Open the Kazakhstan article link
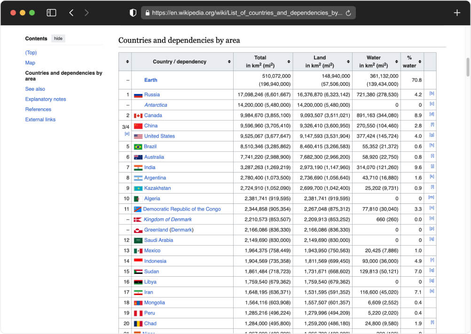Viewport: 471px width, 334px height. click(158, 188)
